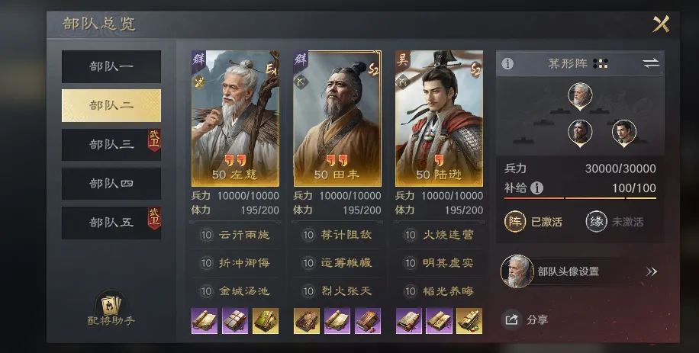Screen dimensions: 699x353
Task: Click the formation info icon beside 其形阵
Action: pyautogui.click(x=507, y=63)
